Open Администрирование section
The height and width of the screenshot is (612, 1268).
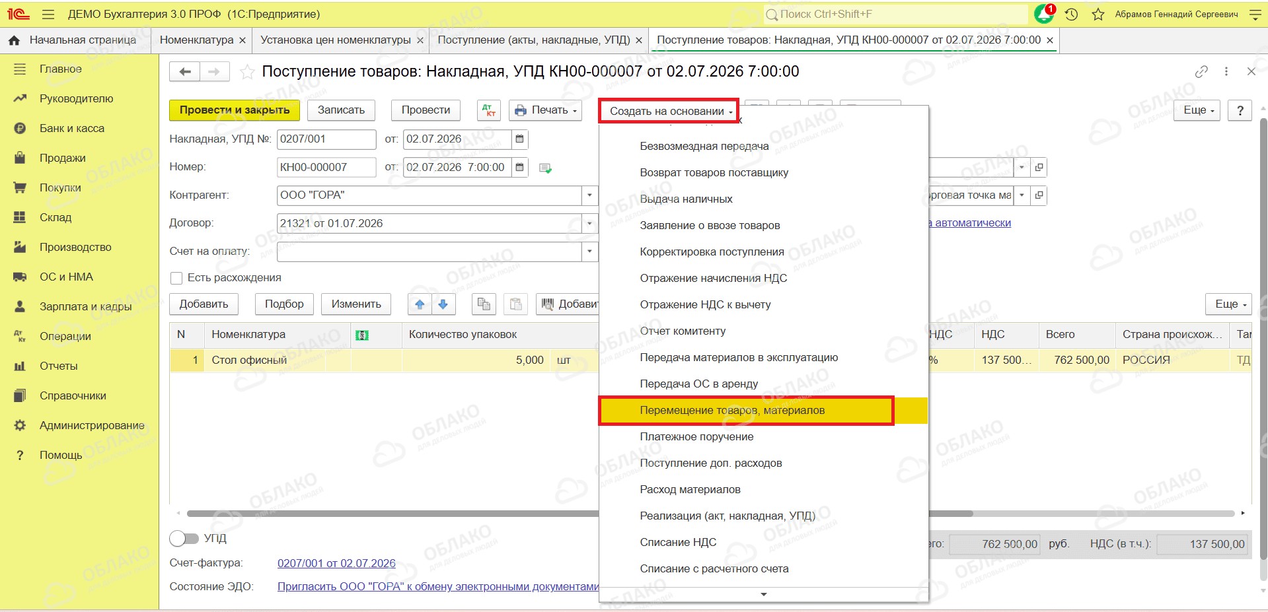pyautogui.click(x=92, y=425)
